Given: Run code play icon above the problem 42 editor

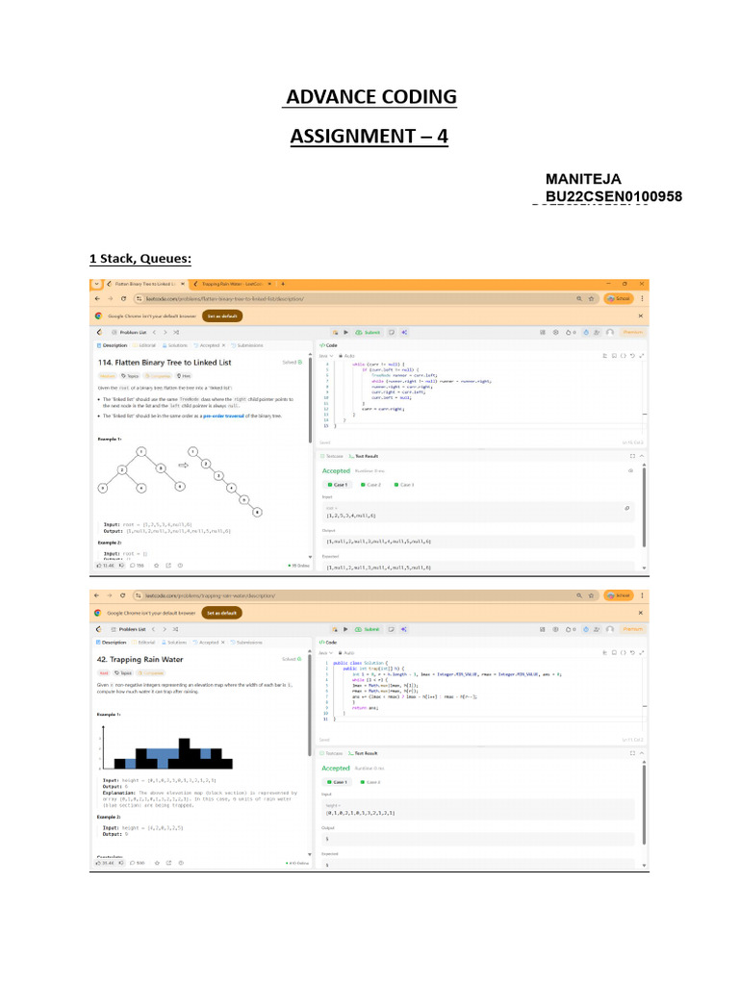Looking at the screenshot, I should click(345, 629).
